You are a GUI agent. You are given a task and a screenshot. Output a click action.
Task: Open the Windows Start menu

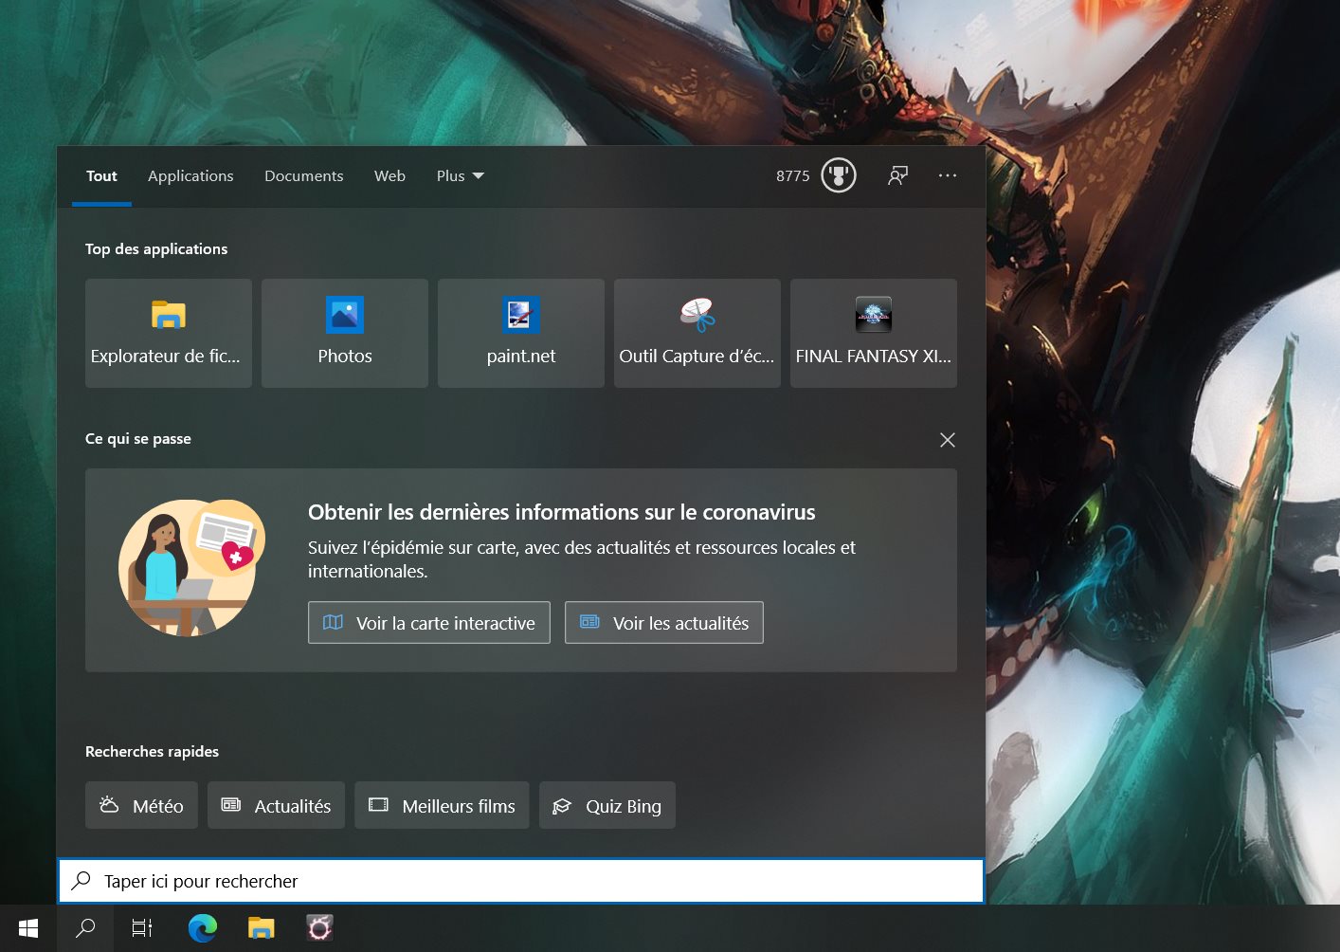[x=28, y=928]
